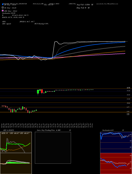Click the MACD values line

point(13,17)
